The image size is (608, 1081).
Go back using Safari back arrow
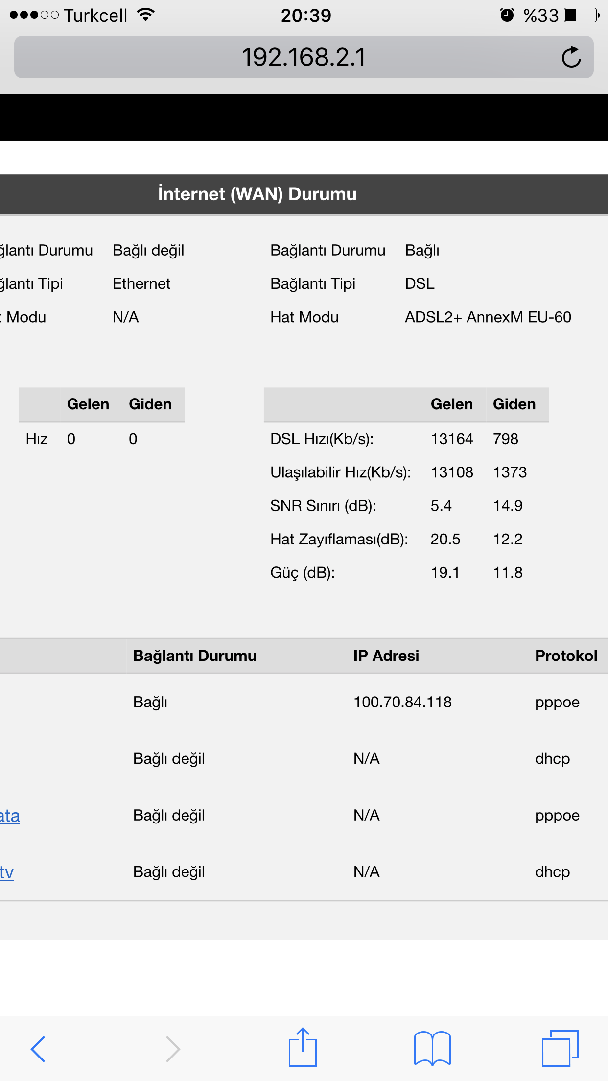click(38, 1049)
